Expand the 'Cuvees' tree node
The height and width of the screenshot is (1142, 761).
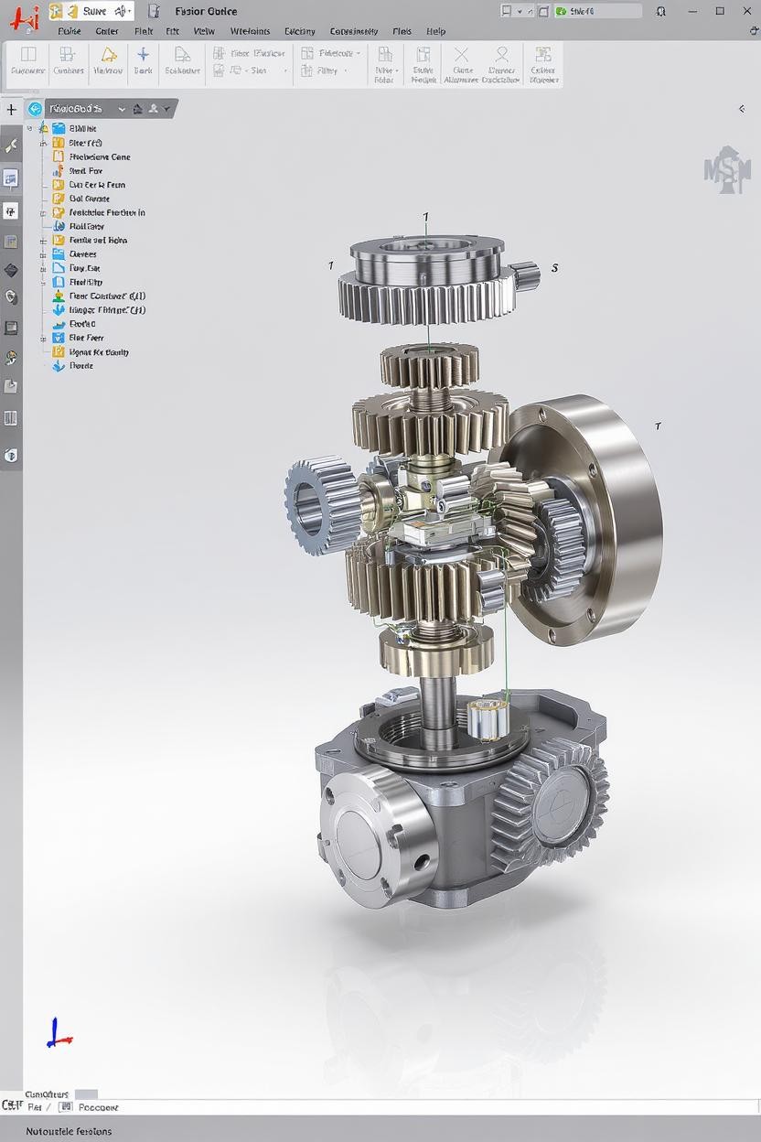coord(43,254)
